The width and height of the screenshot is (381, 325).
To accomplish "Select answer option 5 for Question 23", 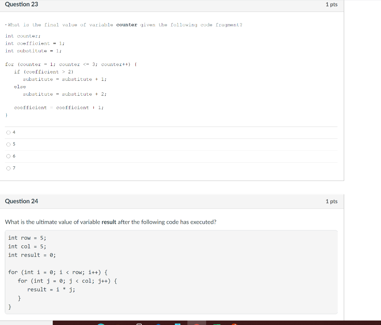I will [x=8, y=144].
